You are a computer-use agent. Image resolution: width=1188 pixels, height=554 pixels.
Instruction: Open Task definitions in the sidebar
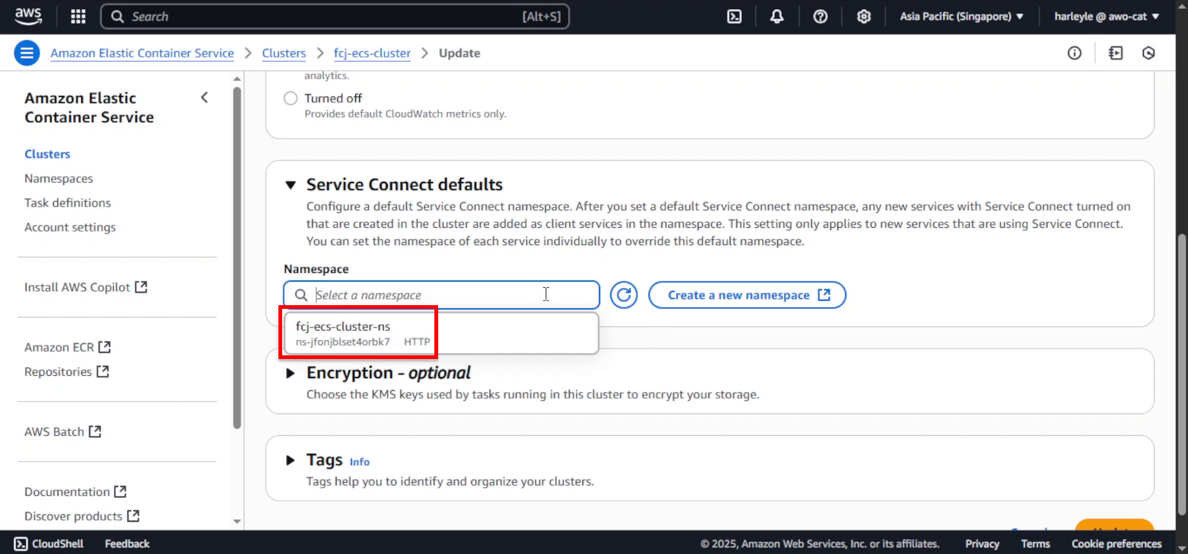tap(67, 202)
